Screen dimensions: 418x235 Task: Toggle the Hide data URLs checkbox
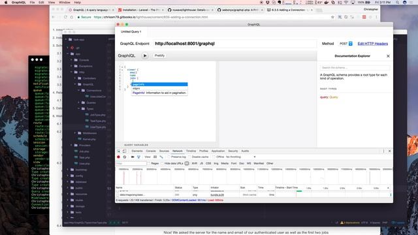coord(162,163)
